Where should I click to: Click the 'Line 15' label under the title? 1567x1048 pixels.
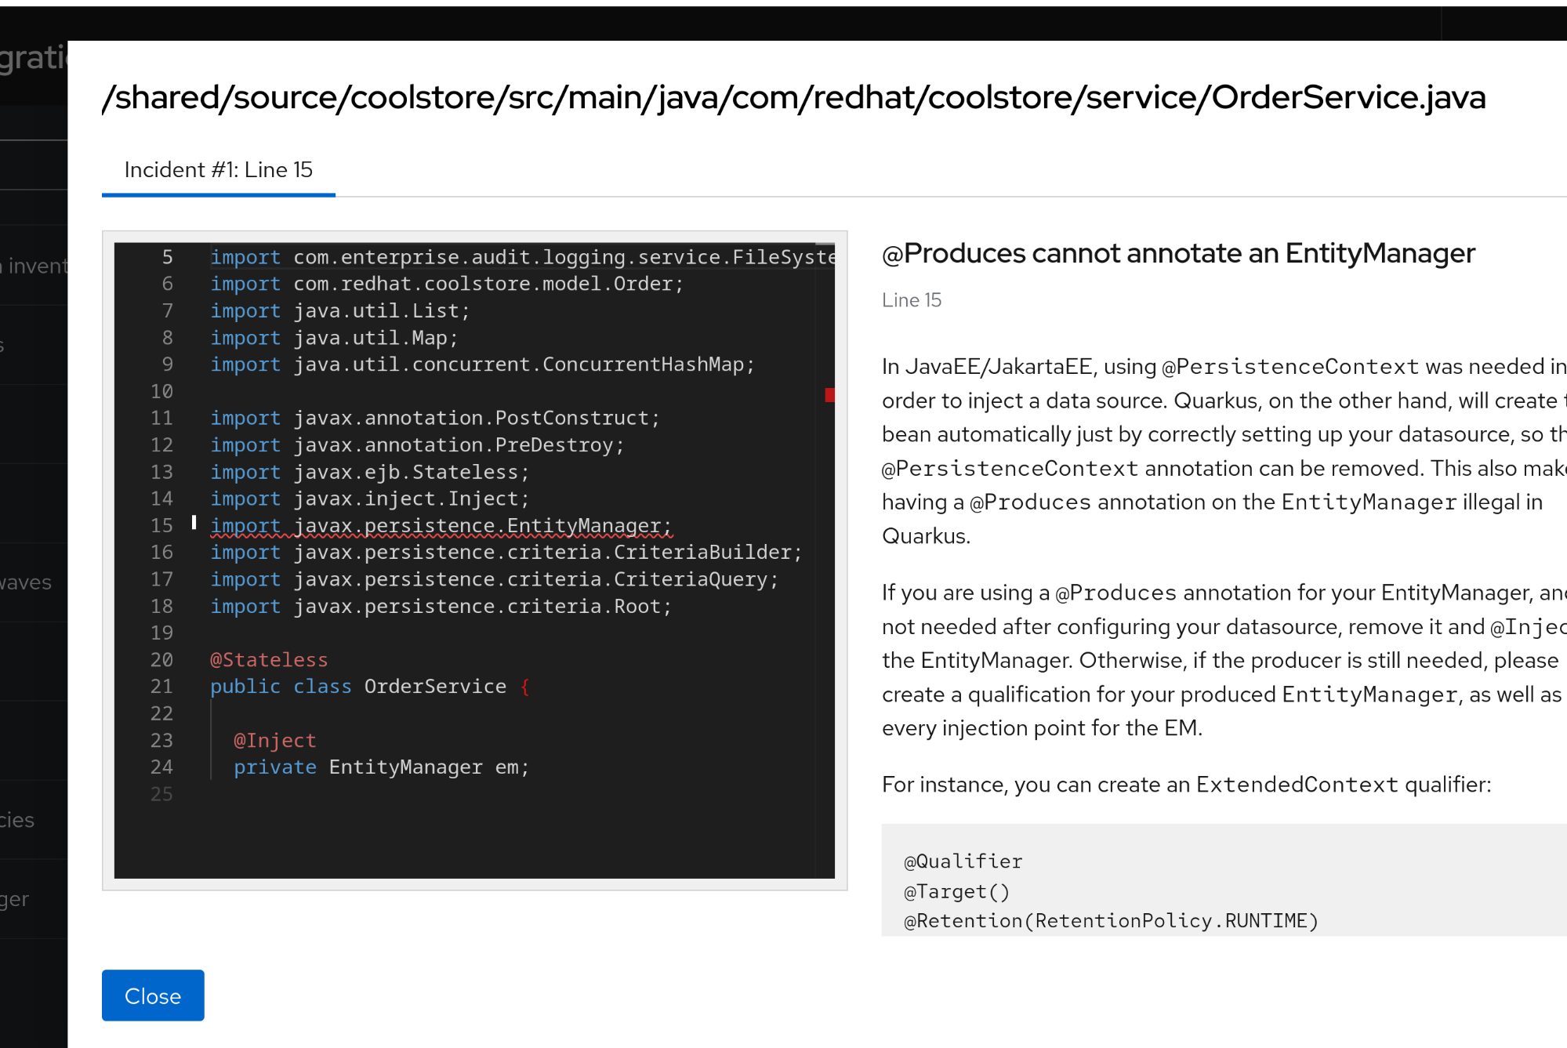click(911, 300)
